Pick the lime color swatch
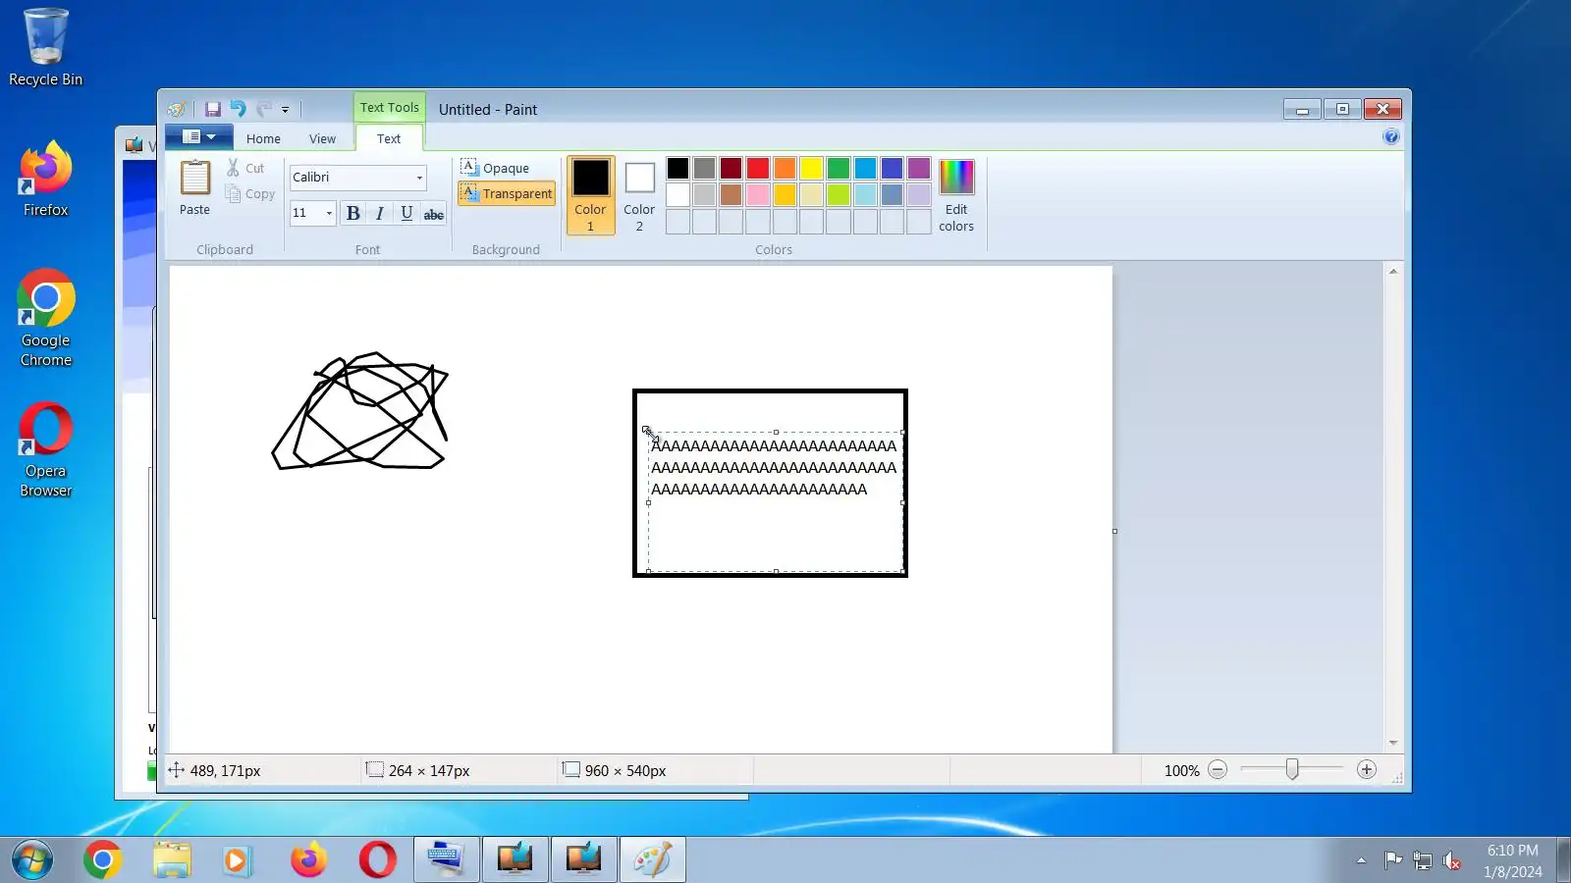1571x883 pixels. click(x=839, y=194)
